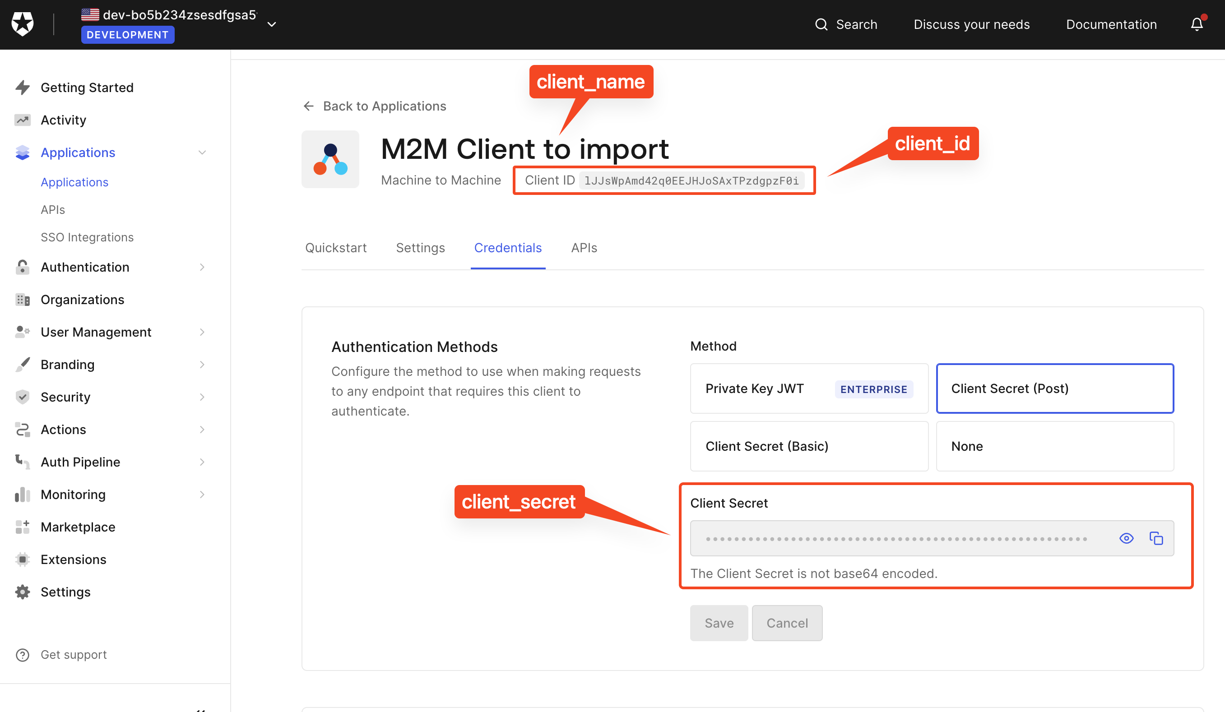The image size is (1225, 712).
Task: Click the Activity chart icon
Action: [24, 120]
